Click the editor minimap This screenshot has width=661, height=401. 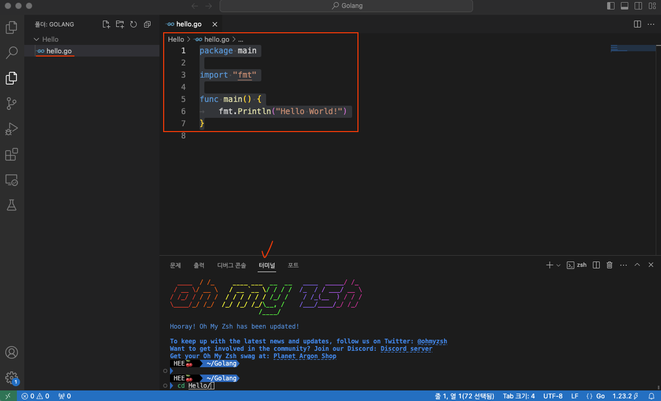pyautogui.click(x=632, y=48)
